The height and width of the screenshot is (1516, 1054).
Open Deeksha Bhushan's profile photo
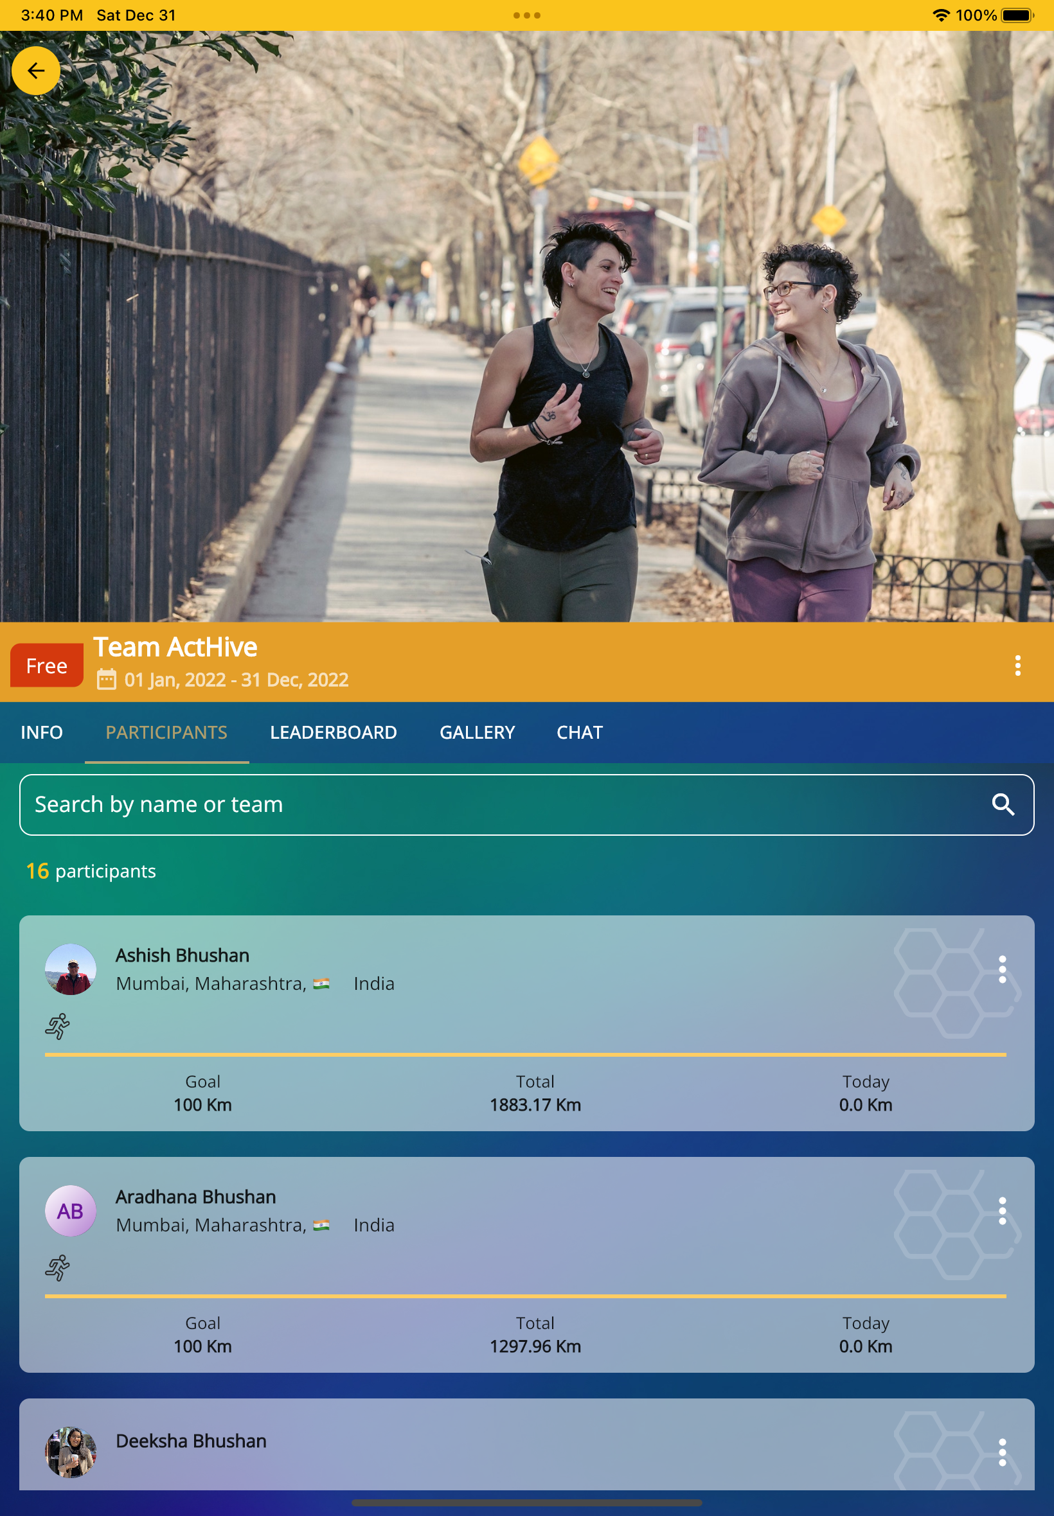71,1452
